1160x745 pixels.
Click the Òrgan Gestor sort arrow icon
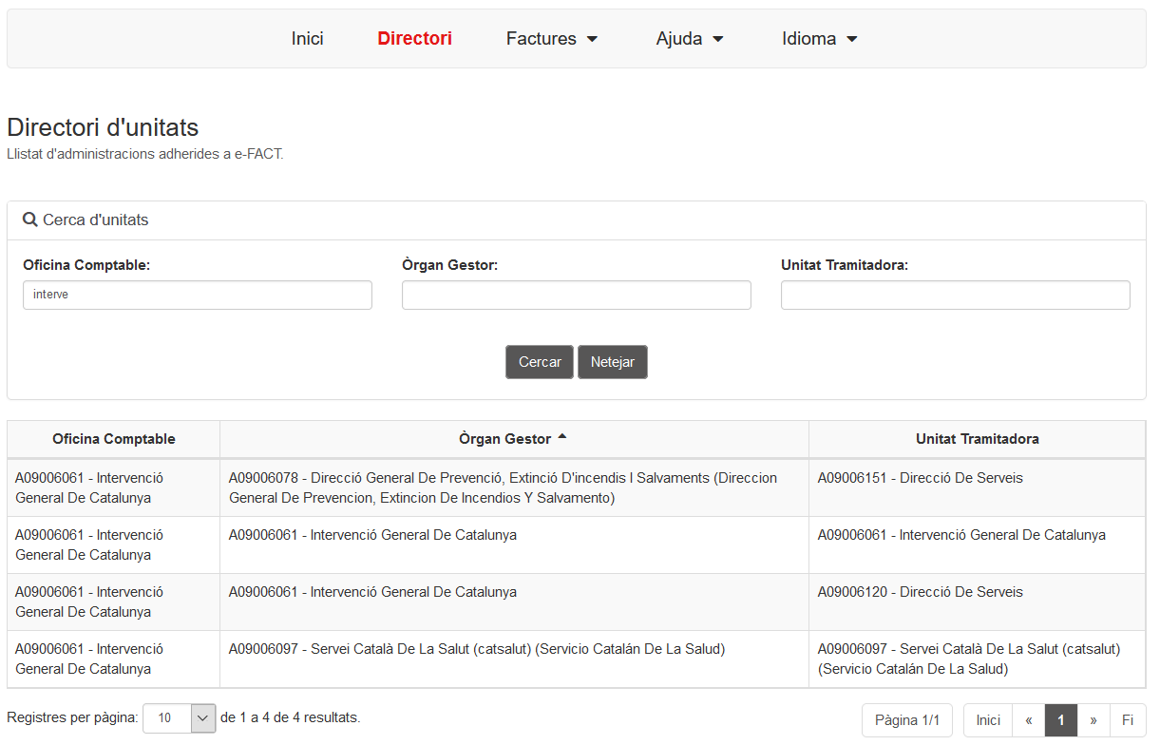pyautogui.click(x=561, y=437)
